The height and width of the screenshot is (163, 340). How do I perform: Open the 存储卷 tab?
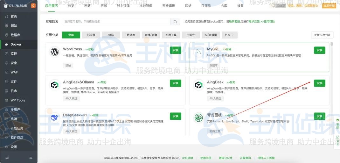(x=206, y=6)
